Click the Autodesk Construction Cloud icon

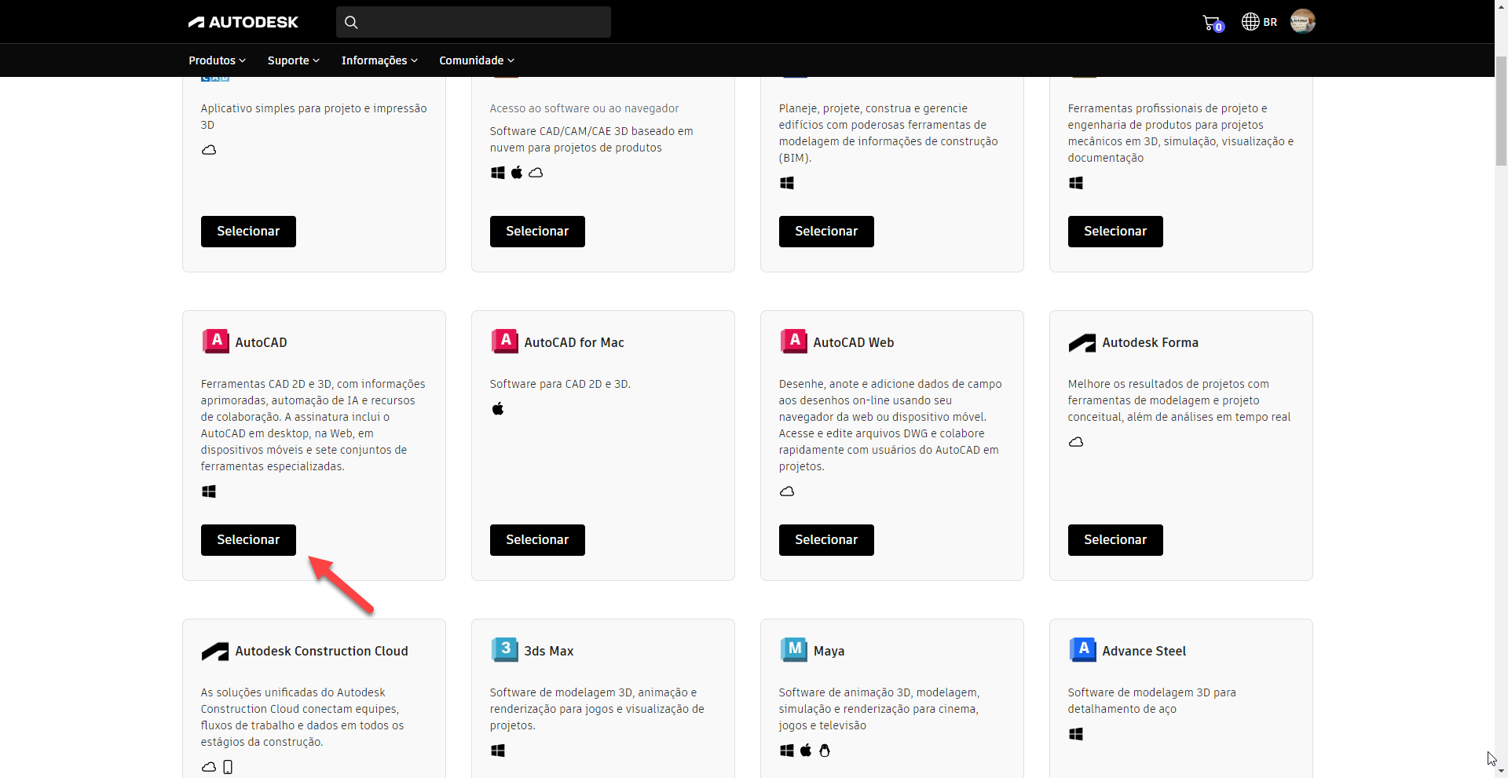[214, 652]
